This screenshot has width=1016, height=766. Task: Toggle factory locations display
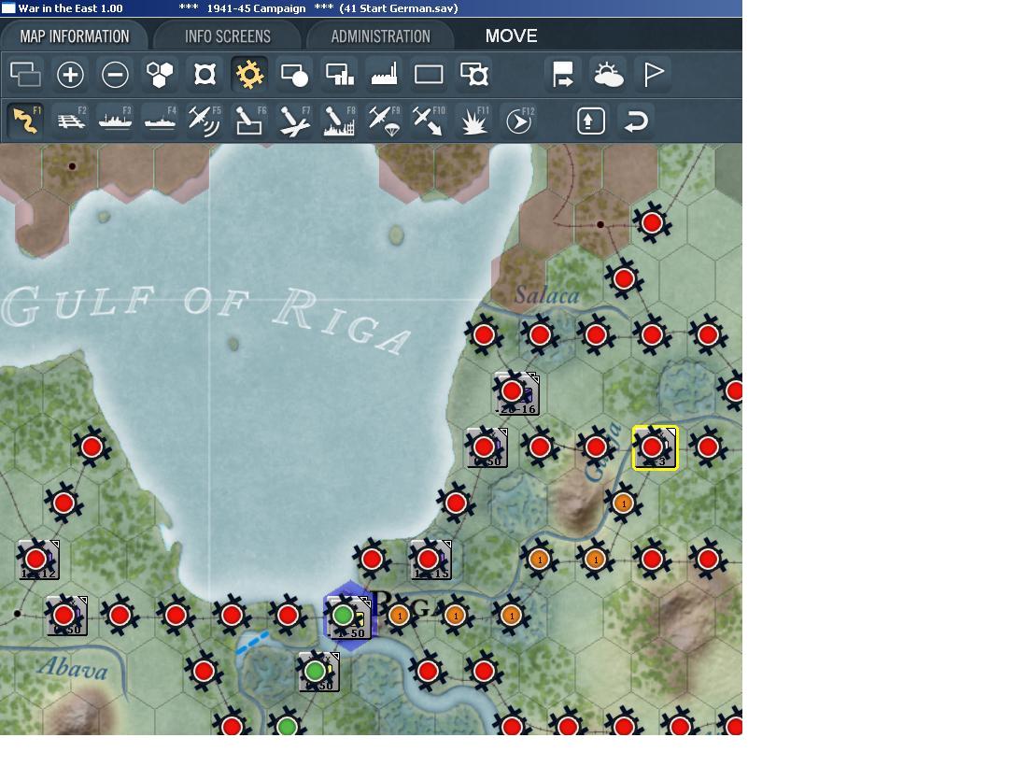coord(384,74)
